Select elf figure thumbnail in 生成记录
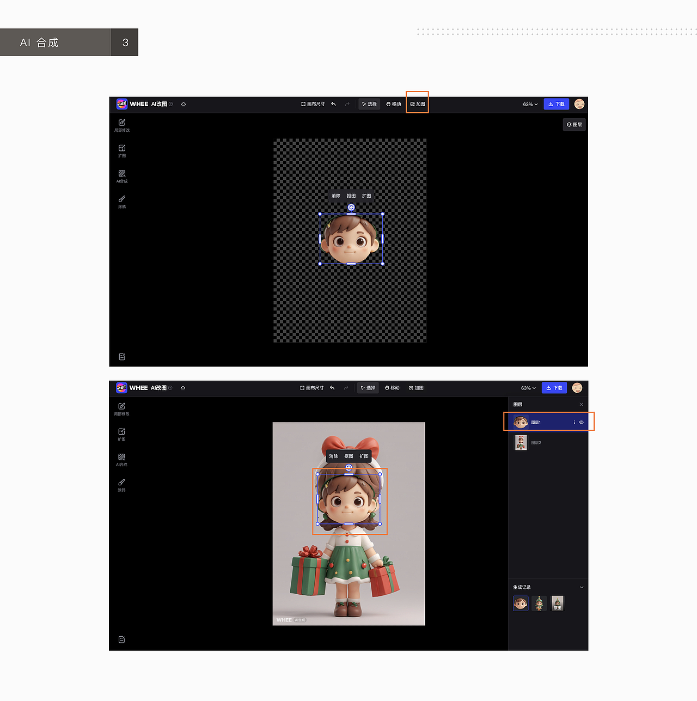The image size is (697, 701). pos(539,603)
